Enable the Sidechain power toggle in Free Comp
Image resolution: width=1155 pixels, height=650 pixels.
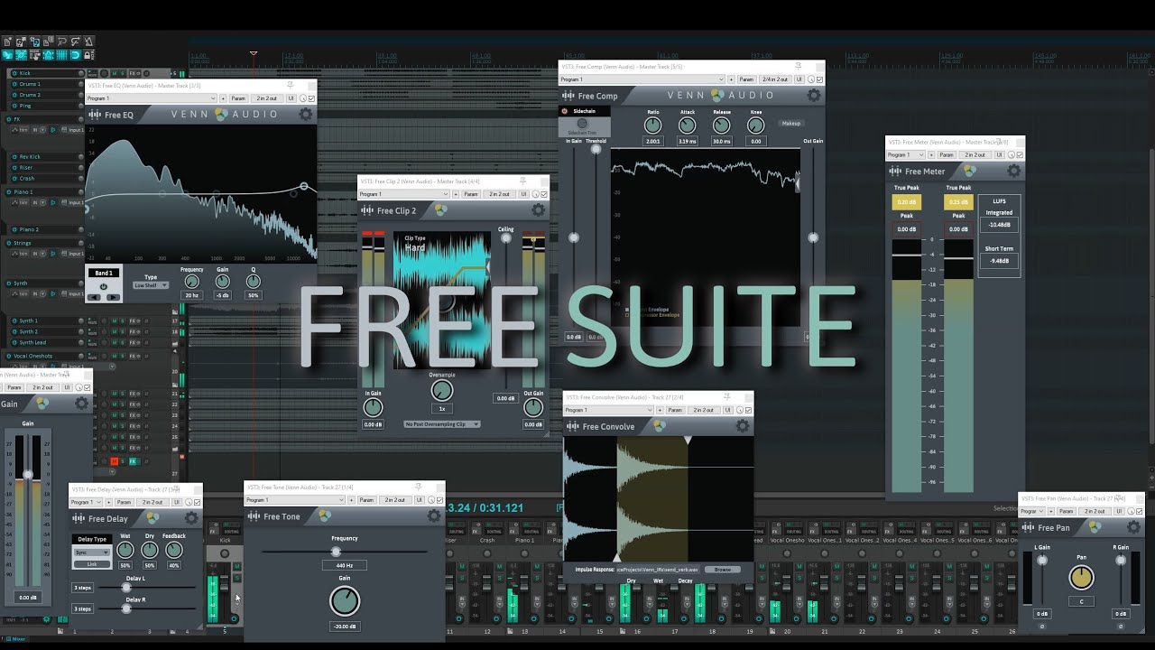click(565, 111)
